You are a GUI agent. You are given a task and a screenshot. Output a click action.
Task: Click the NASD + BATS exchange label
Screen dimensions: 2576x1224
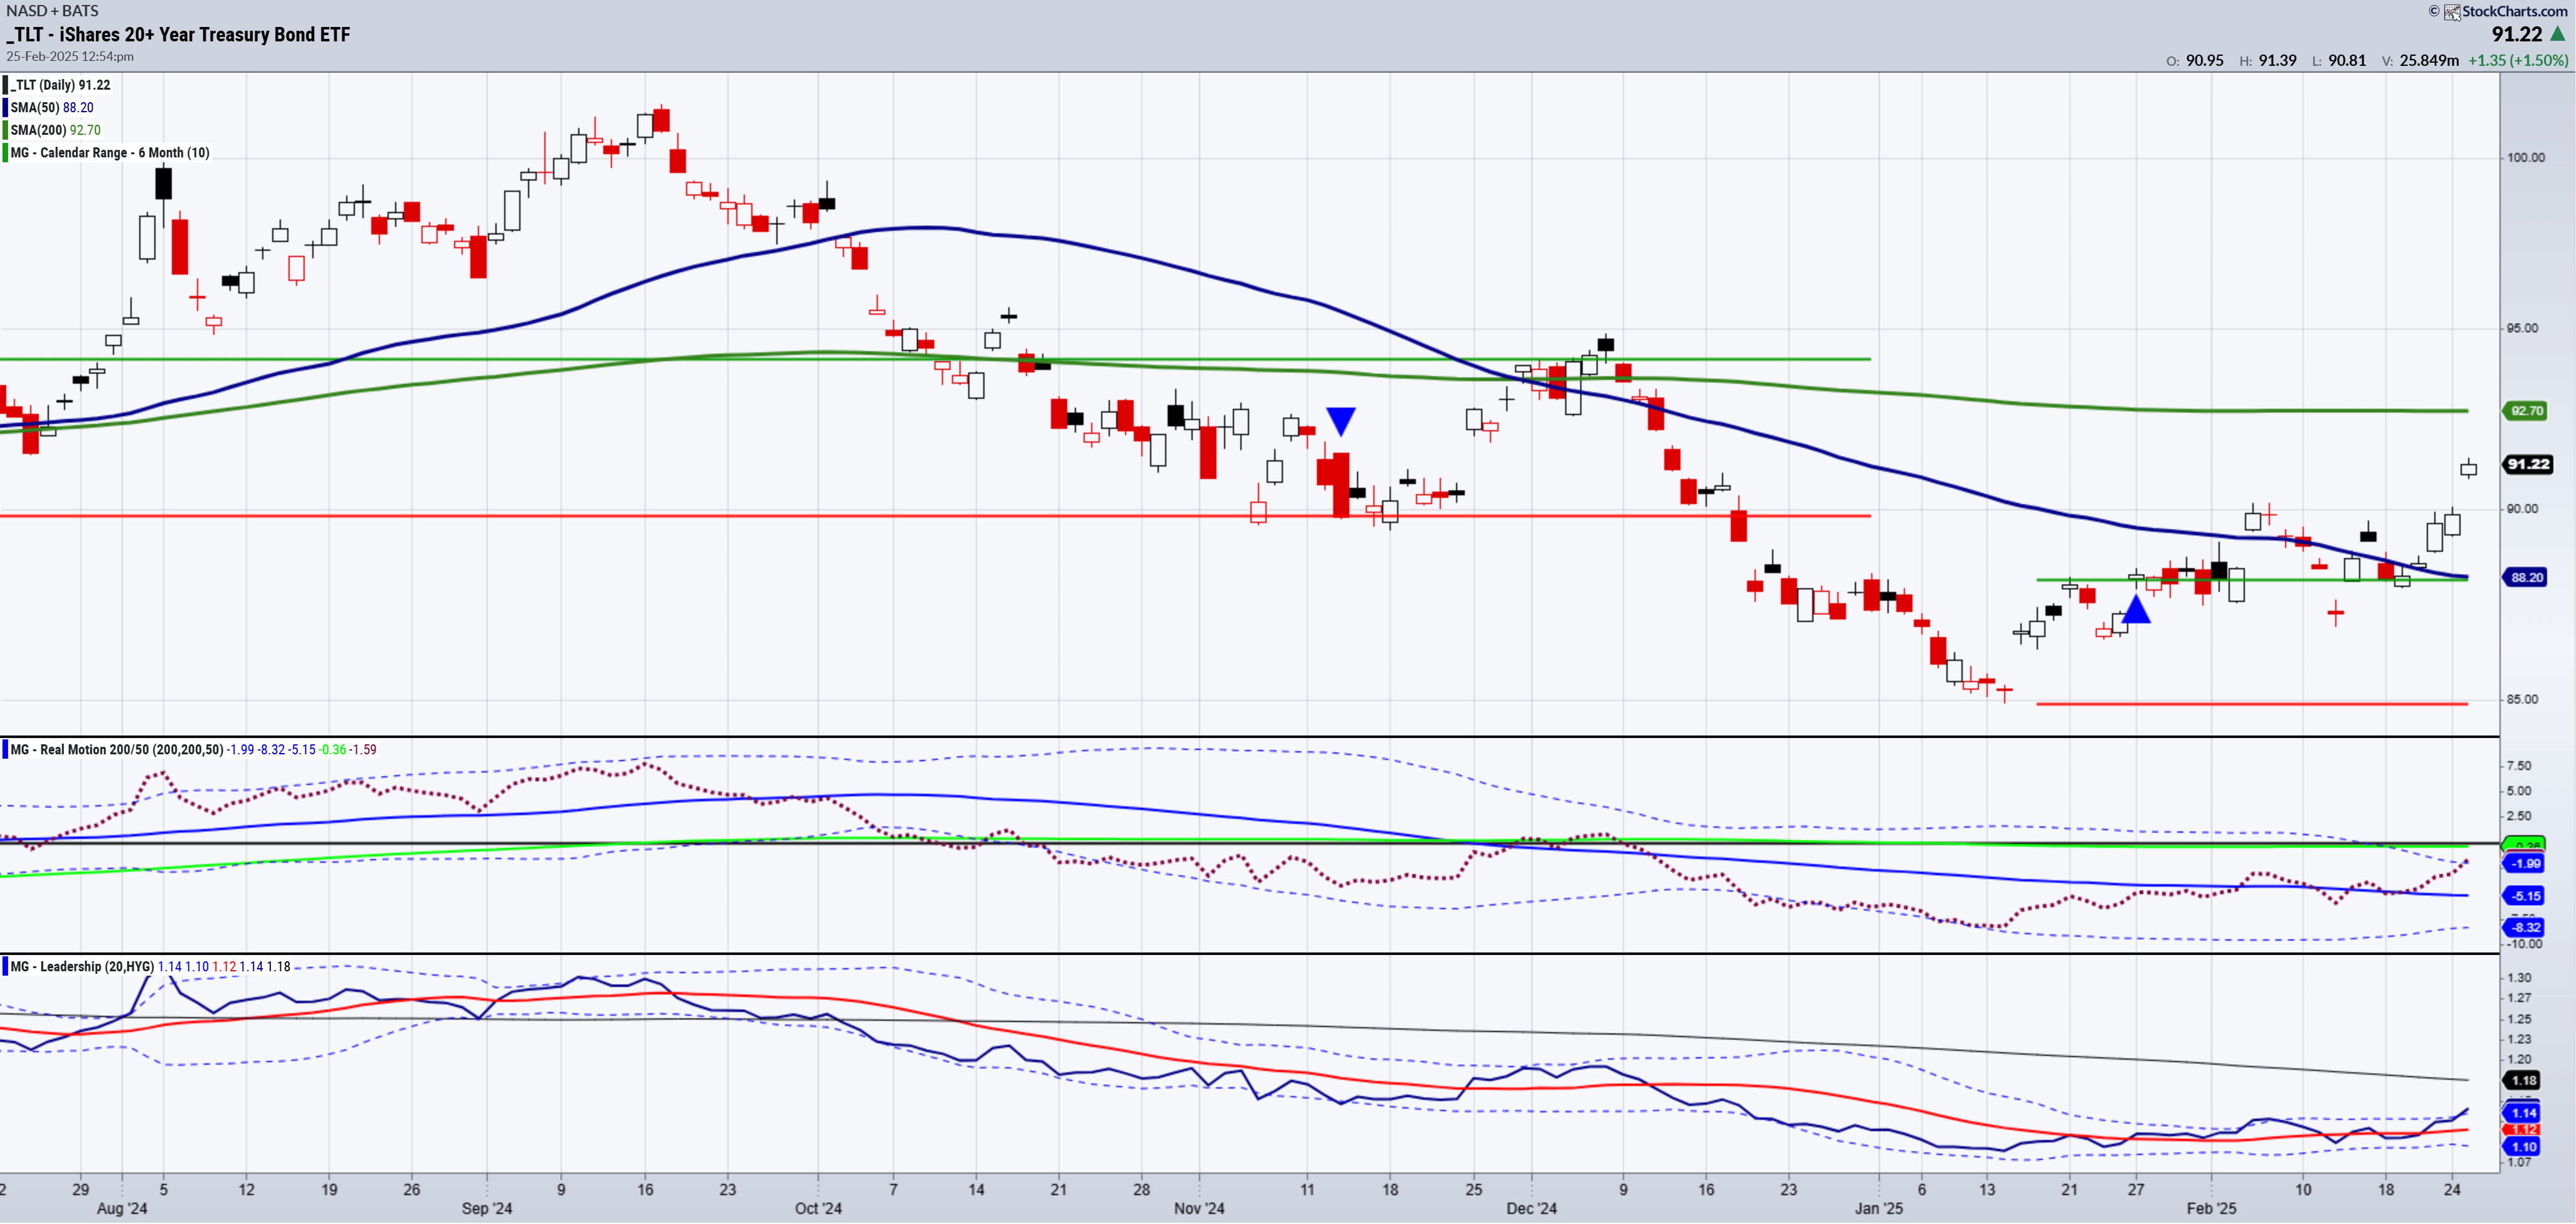coord(52,10)
